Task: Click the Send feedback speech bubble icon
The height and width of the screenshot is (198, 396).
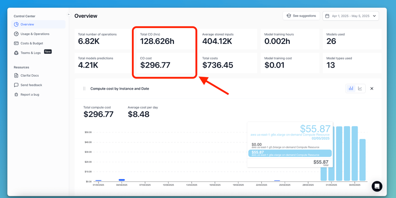Action: pos(16,85)
